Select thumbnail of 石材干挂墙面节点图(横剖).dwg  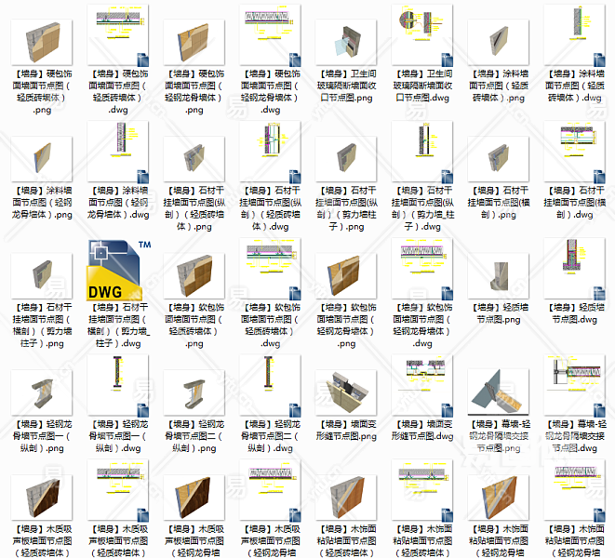click(575, 152)
